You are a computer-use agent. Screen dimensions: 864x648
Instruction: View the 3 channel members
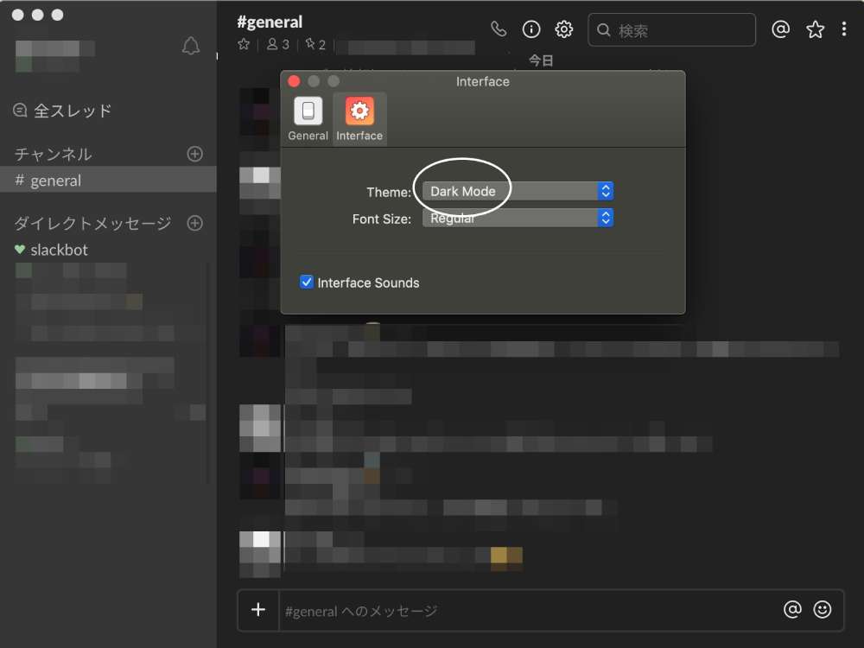(277, 44)
